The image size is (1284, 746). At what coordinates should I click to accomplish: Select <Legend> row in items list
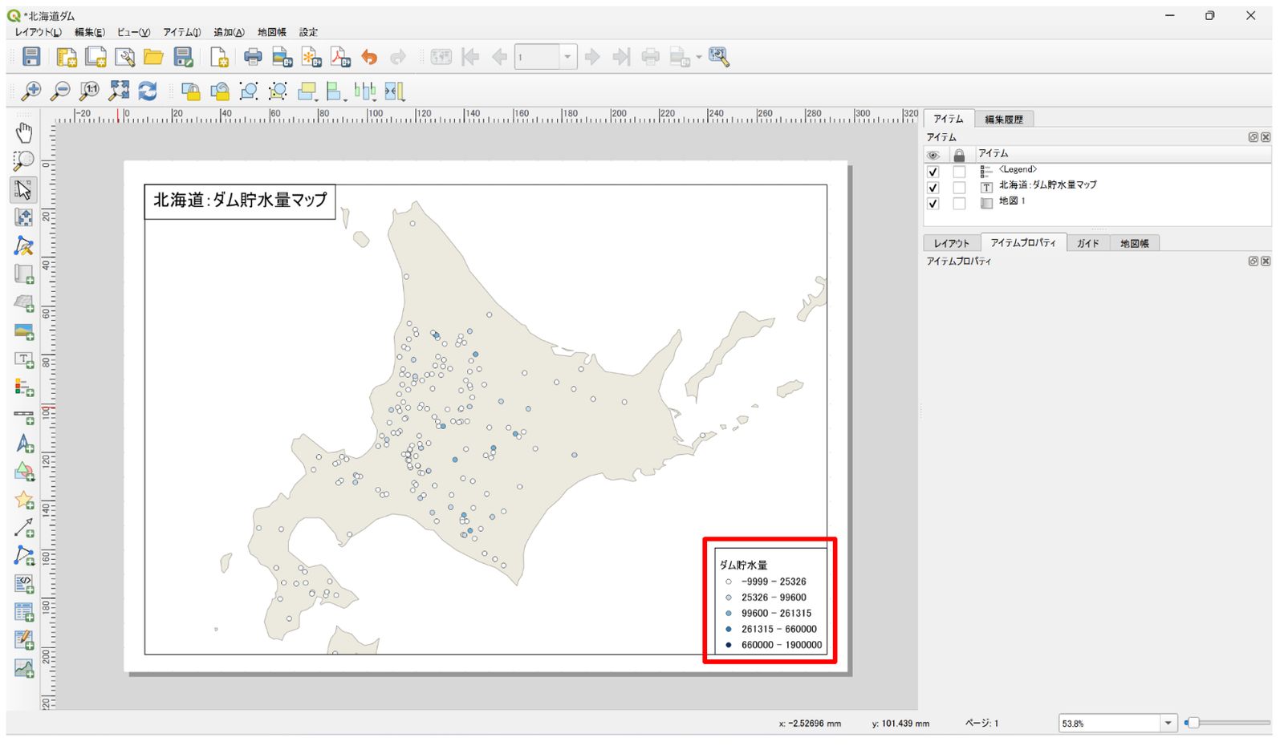coord(1098,171)
